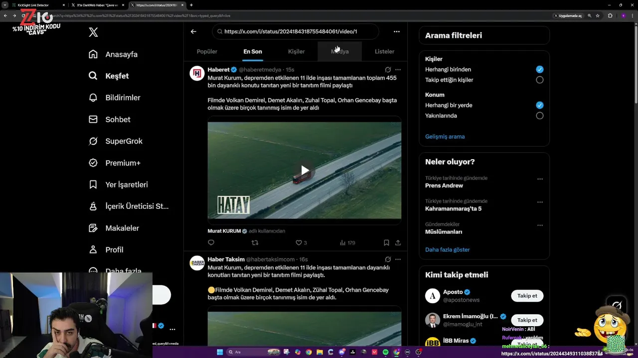Switch to the Medya tab
Viewport: 638px width, 358px height.
(340, 51)
